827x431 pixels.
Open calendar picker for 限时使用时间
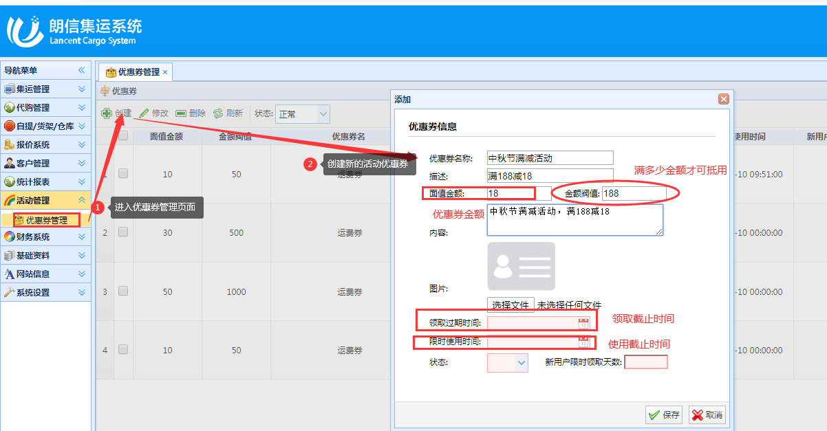(583, 342)
